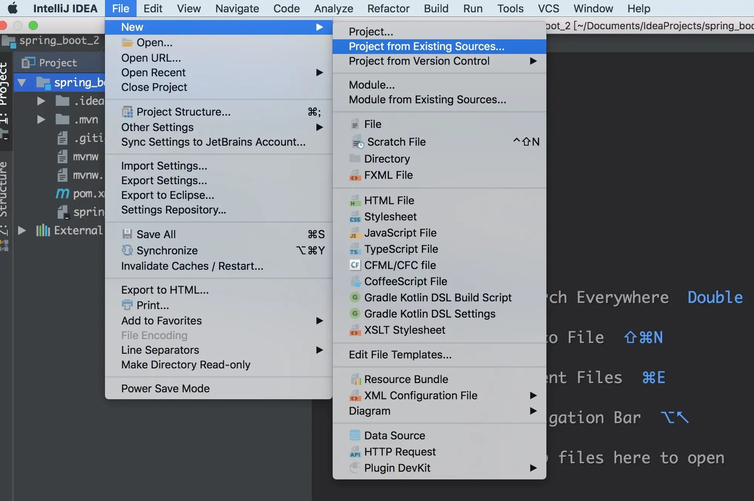This screenshot has width=754, height=501.
Task: Choose Invalidate Caches / Restart
Action: [x=192, y=266]
